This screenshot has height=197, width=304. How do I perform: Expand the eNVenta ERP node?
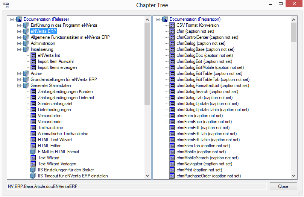point(19,31)
